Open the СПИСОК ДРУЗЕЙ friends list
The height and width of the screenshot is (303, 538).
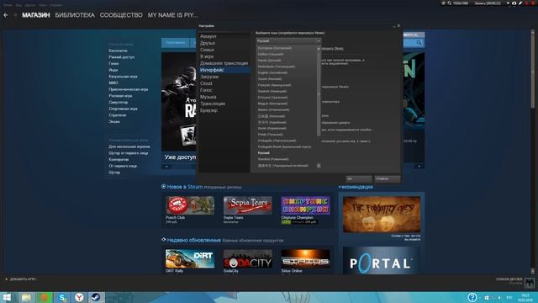click(509, 279)
